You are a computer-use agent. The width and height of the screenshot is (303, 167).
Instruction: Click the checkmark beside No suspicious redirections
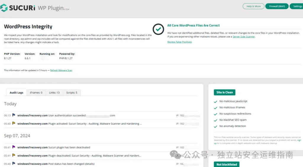pos(215,114)
